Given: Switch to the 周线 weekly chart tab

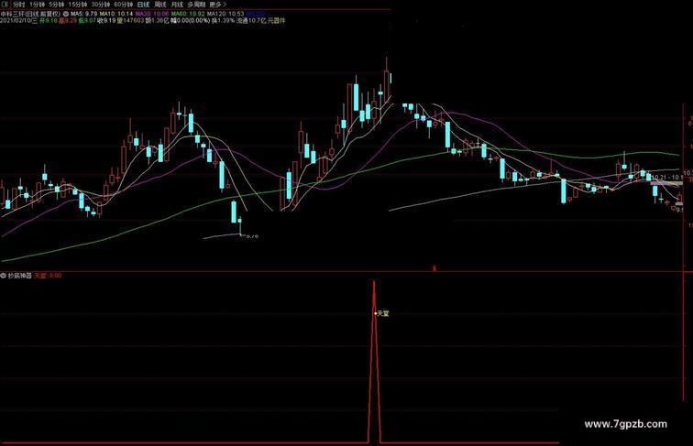Looking at the screenshot, I should click(x=160, y=5).
